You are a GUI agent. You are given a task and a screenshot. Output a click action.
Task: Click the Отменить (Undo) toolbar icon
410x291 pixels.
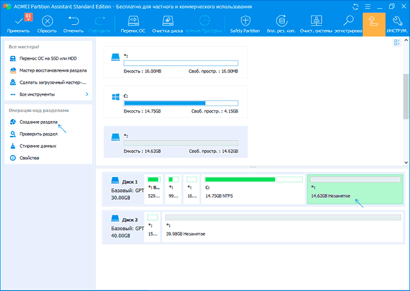coord(73,21)
